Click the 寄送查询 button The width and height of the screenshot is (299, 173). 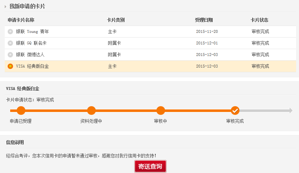coord(150,166)
